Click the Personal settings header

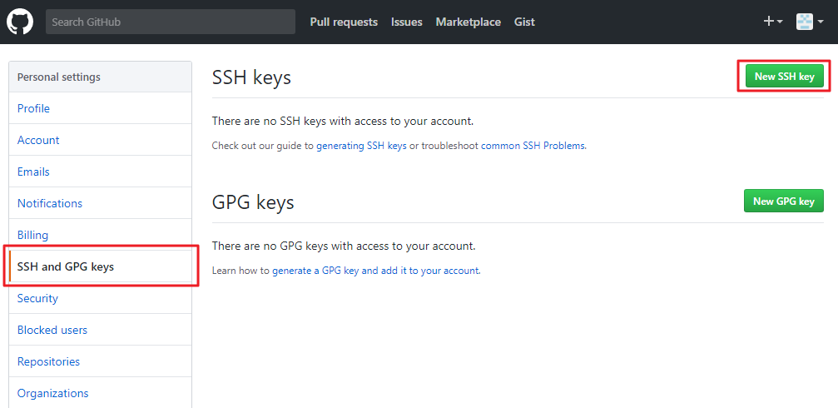[101, 77]
